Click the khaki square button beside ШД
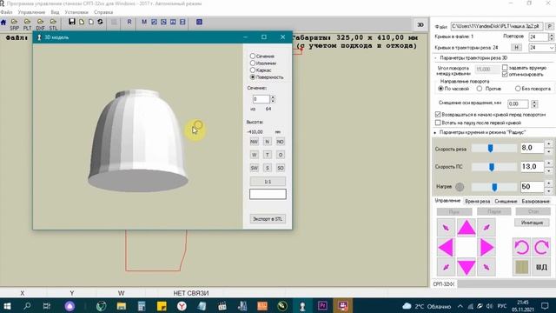Viewport: 556px width, 313px height. click(521, 267)
